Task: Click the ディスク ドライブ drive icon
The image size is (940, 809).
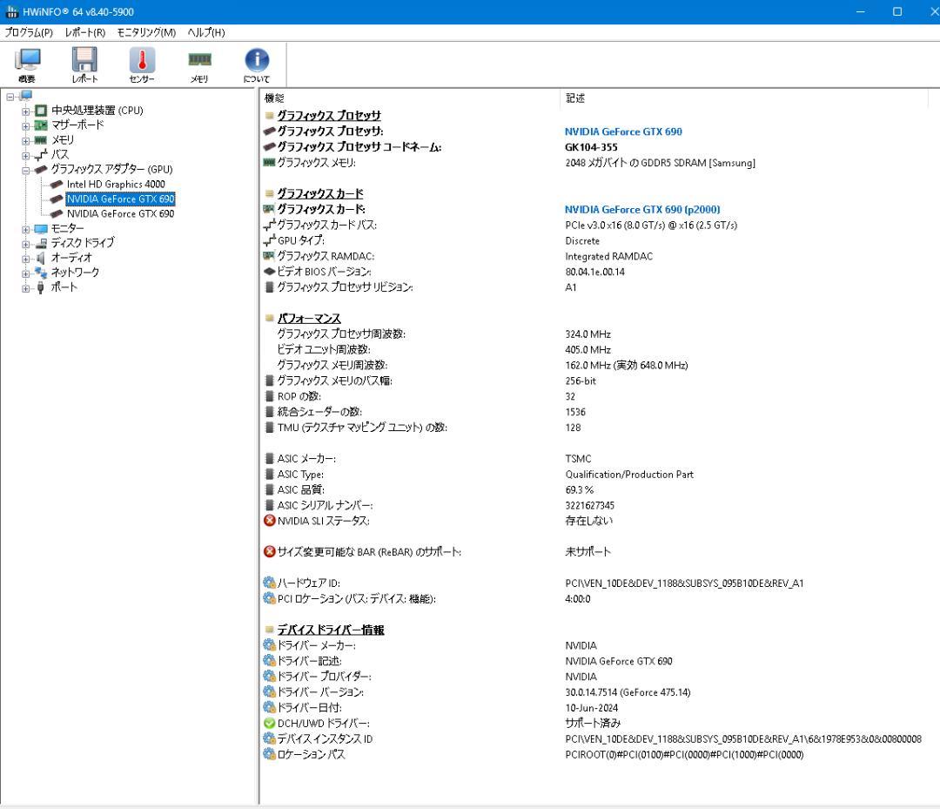Action: point(41,243)
